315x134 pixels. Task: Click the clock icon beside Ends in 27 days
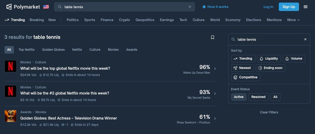(x=72, y=125)
